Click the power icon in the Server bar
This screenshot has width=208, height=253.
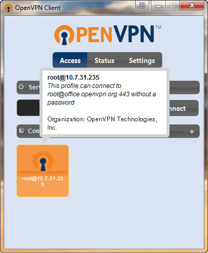point(21,86)
